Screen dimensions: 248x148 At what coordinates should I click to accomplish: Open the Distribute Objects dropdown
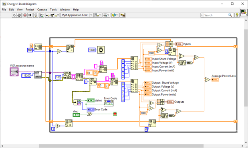(x=106, y=15)
